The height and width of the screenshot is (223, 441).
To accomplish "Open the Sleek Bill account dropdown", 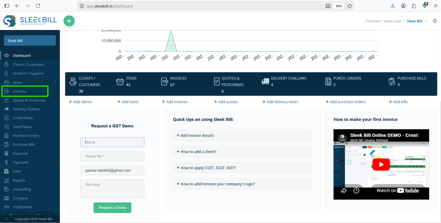I will tap(417, 21).
